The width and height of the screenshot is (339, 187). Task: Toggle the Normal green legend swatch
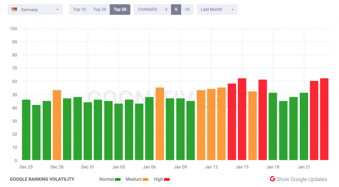point(118,179)
